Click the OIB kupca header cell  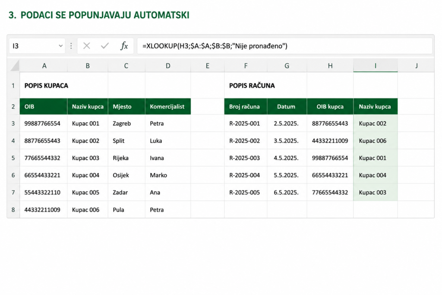point(330,106)
